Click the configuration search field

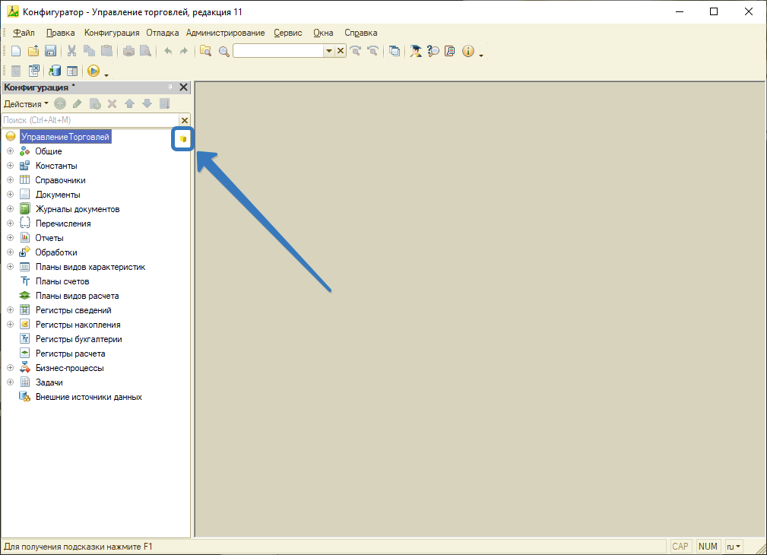pos(89,120)
